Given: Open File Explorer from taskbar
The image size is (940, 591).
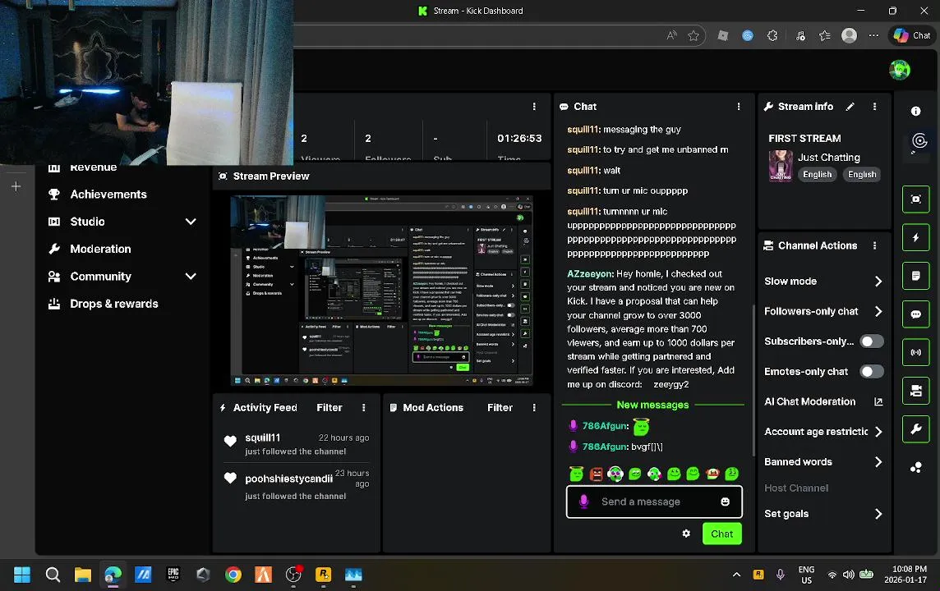Looking at the screenshot, I should pyautogui.click(x=83, y=575).
